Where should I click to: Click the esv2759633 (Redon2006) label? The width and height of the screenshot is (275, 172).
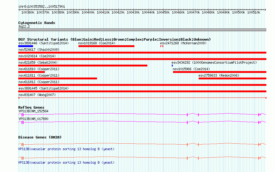point(219,75)
